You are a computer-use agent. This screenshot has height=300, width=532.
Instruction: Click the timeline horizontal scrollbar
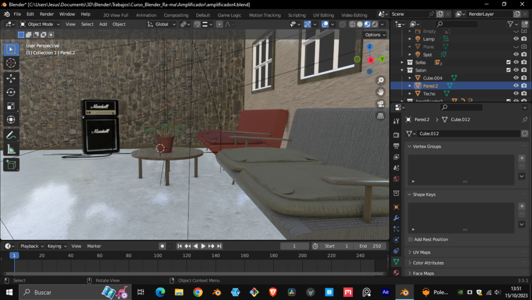click(195, 273)
